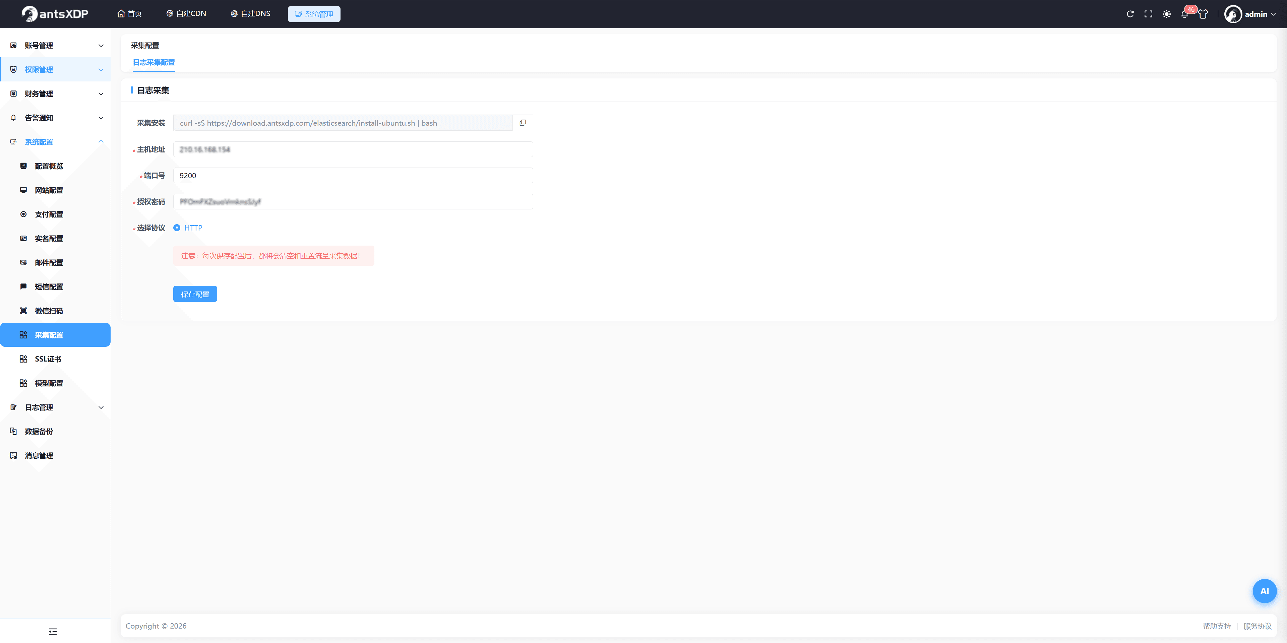Expand the 告警通知 menu

tap(55, 118)
